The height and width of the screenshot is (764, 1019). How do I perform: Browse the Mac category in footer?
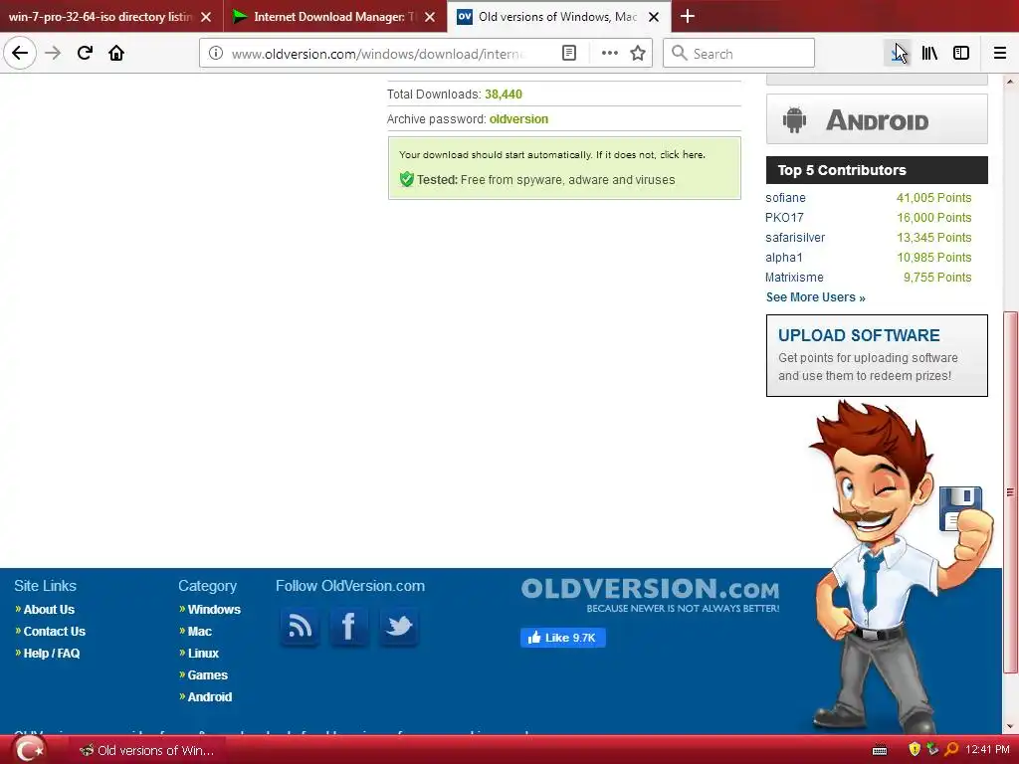pos(199,632)
